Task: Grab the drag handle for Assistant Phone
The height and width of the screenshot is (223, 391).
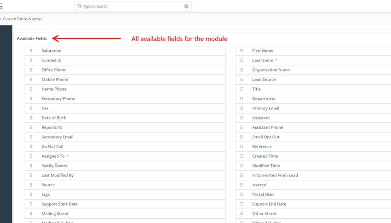Action: tap(241, 127)
